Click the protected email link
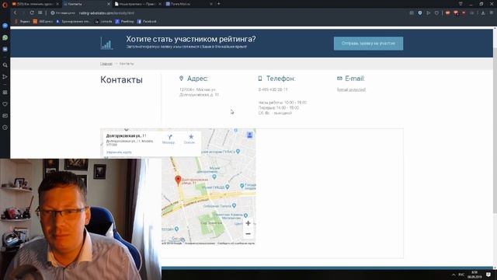This screenshot has height=280, width=497. [351, 90]
